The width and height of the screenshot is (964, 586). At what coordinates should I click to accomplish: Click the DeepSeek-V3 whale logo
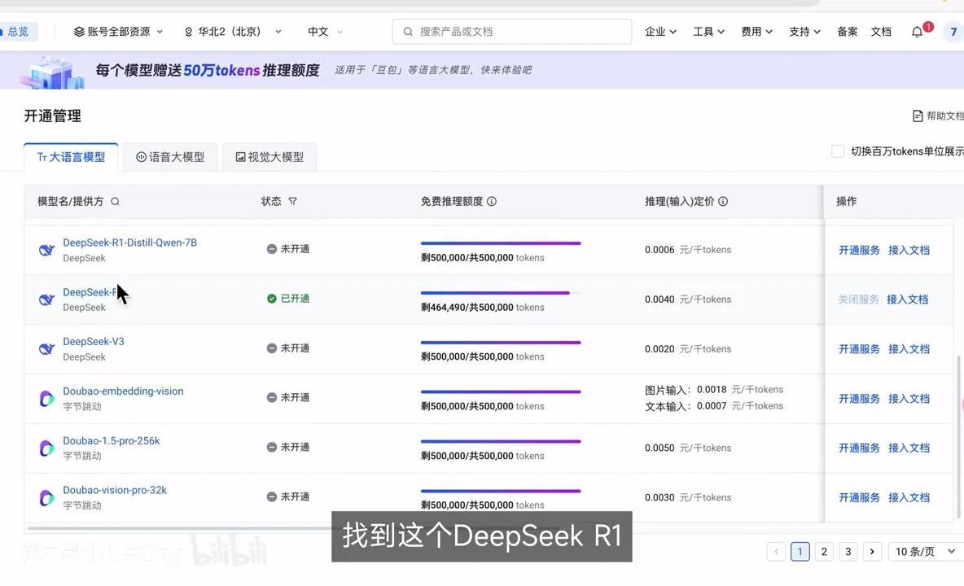(46, 349)
